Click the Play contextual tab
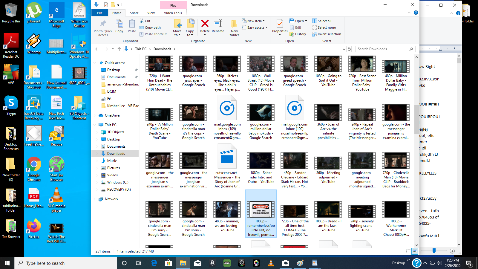Image resolution: width=478 pixels, height=269 pixels. [x=173, y=5]
